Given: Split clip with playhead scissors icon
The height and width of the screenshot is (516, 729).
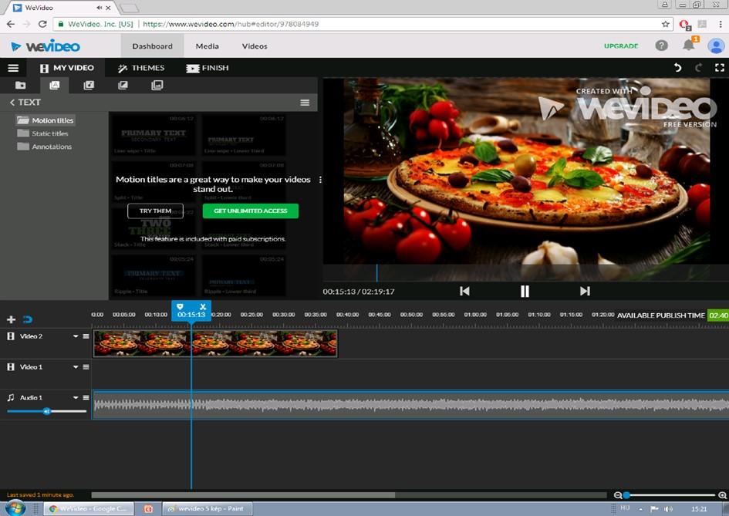Looking at the screenshot, I should 203,307.
